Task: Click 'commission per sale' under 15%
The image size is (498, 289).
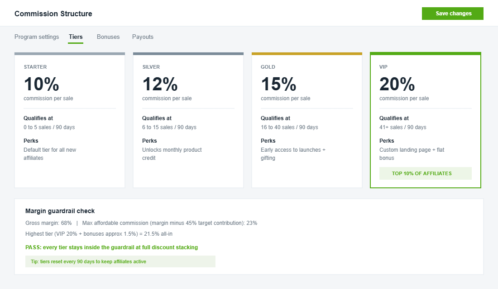Action: (x=286, y=98)
